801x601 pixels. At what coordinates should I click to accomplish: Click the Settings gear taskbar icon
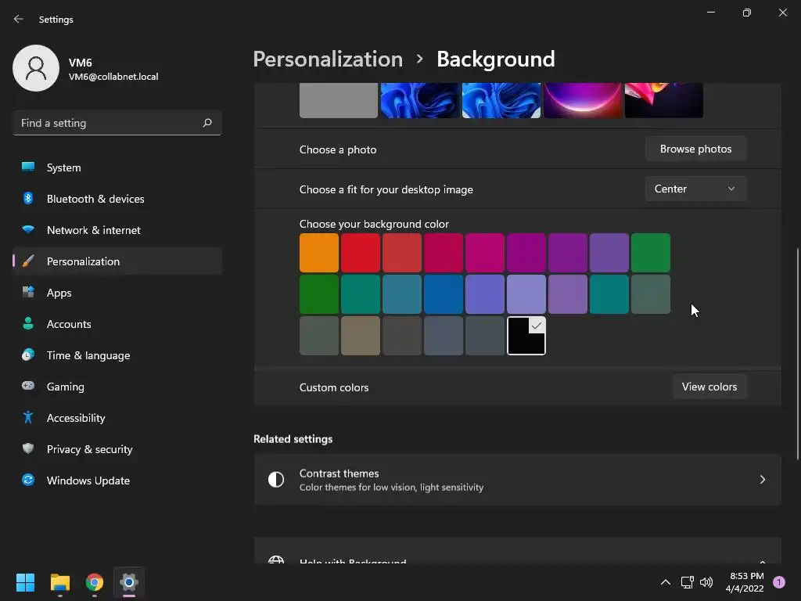tap(129, 582)
